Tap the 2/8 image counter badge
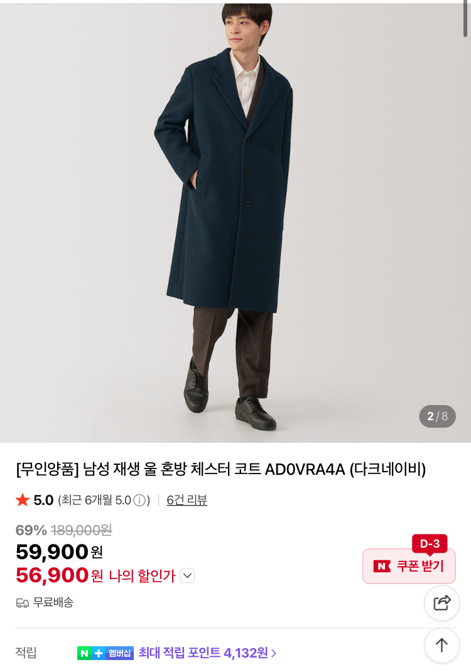471x672 pixels. (437, 416)
